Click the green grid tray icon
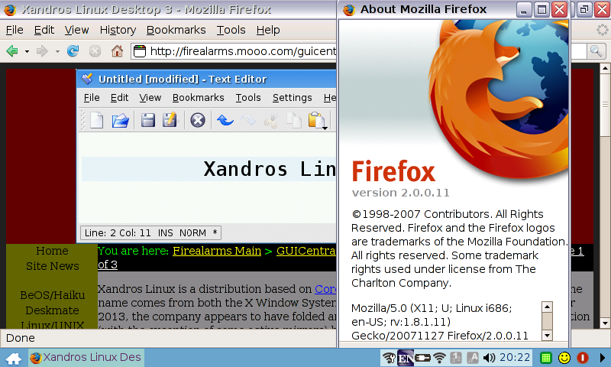611x367 pixels. pos(546,358)
